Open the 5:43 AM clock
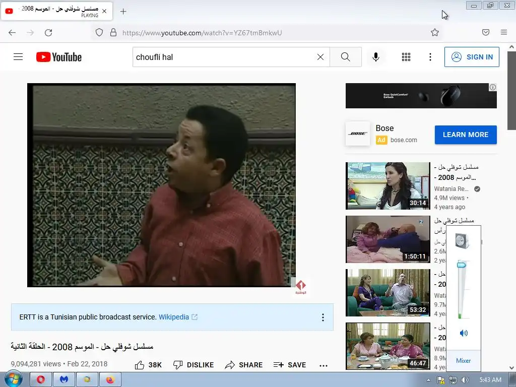 coord(490,380)
